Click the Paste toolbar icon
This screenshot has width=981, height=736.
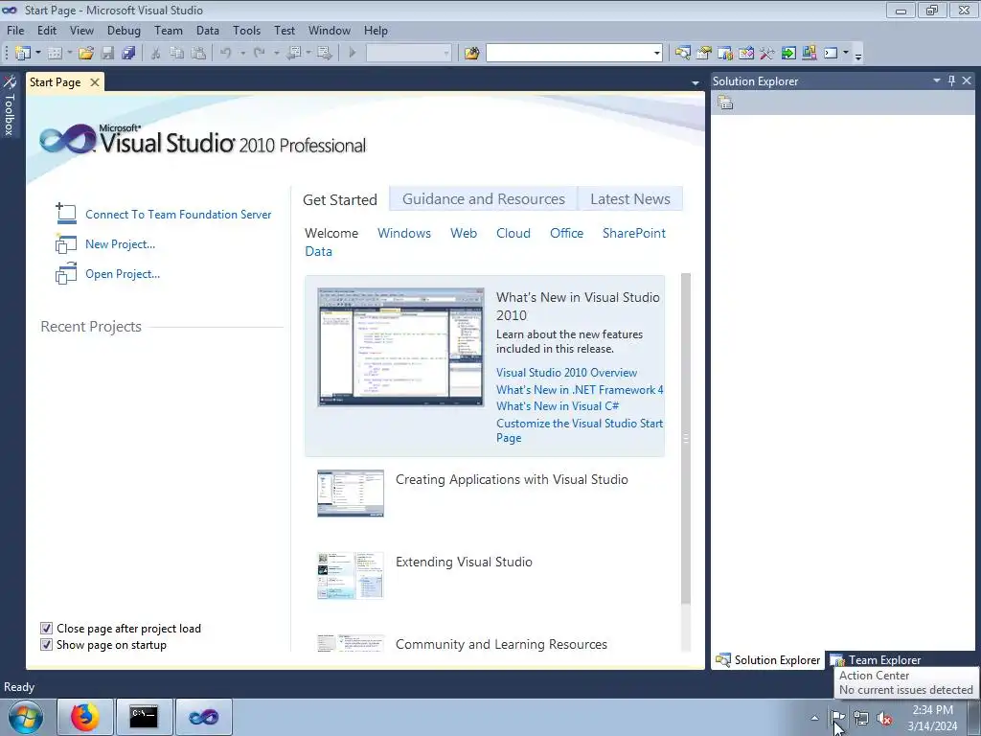coord(198,54)
